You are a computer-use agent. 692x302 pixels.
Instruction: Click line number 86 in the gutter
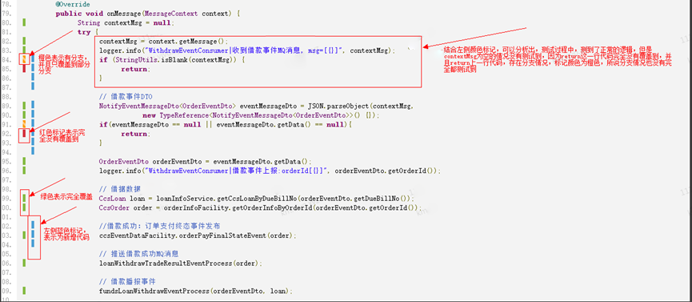click(6, 79)
